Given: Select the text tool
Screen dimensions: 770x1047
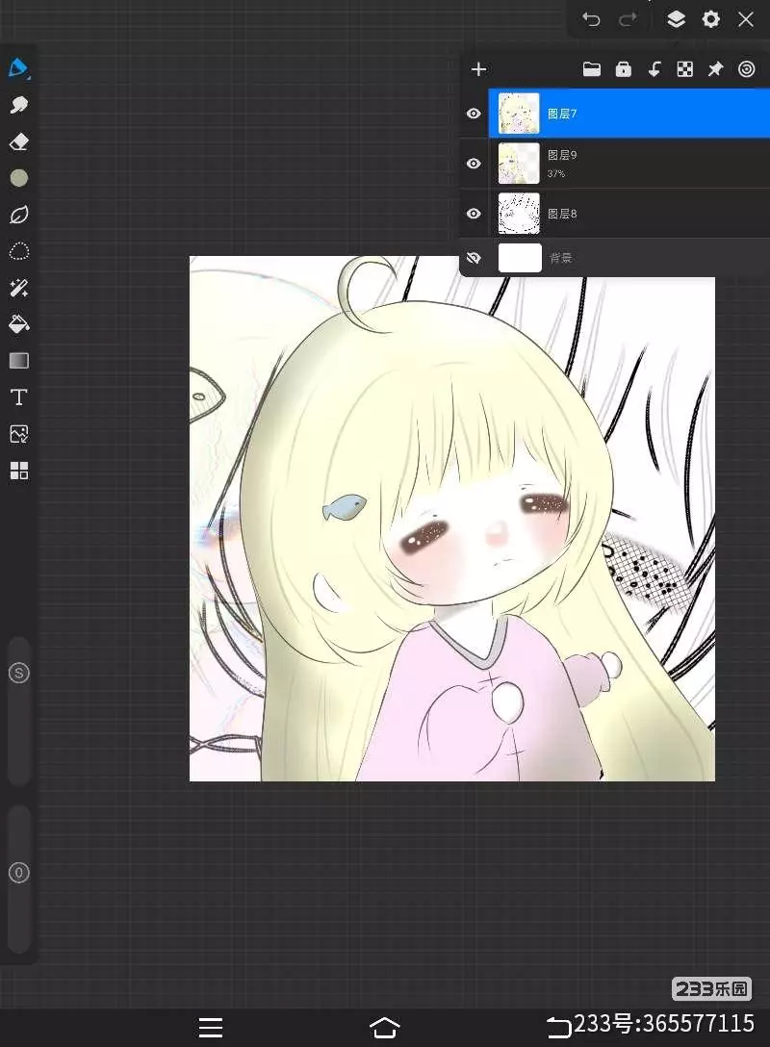Looking at the screenshot, I should pos(18,397).
